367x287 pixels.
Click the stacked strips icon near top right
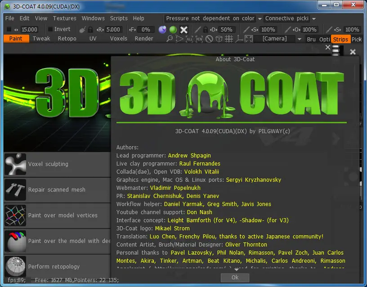pyautogui.click(x=336, y=50)
